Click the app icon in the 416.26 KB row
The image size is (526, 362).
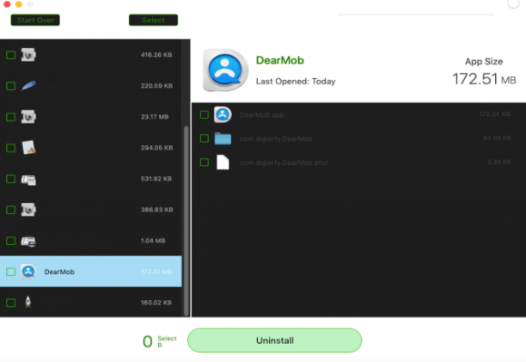click(x=28, y=55)
